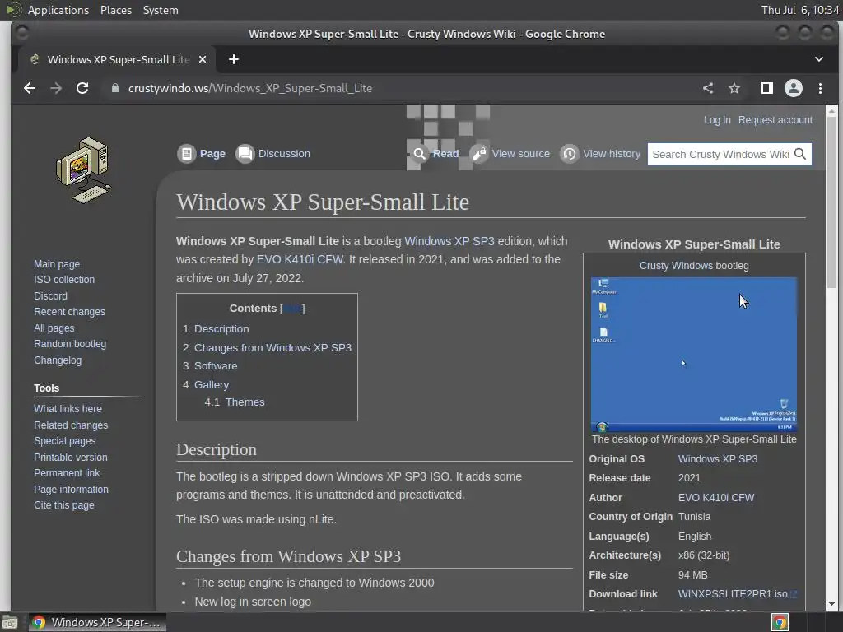Click the Read magnifier icon
Screen dimensions: 843x632
(x=419, y=154)
